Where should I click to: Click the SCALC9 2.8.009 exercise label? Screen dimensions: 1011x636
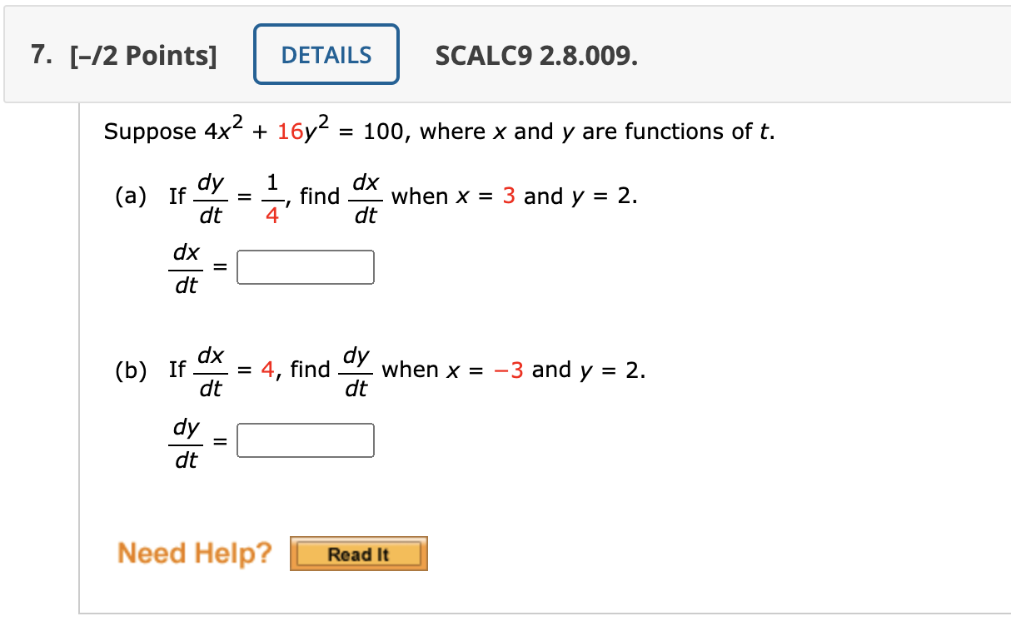536,56
